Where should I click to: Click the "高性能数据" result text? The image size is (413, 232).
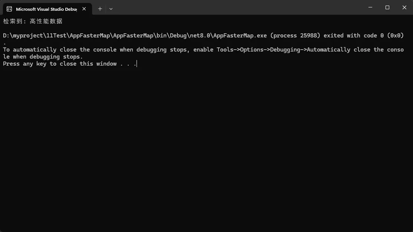pos(46,21)
